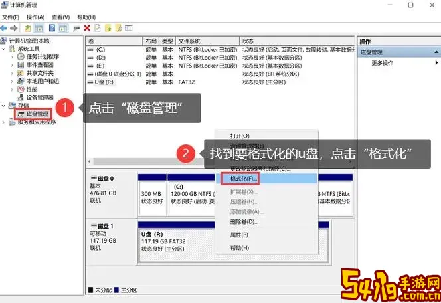Sort by the 布局 column header
441x303 pixels.
click(151, 41)
